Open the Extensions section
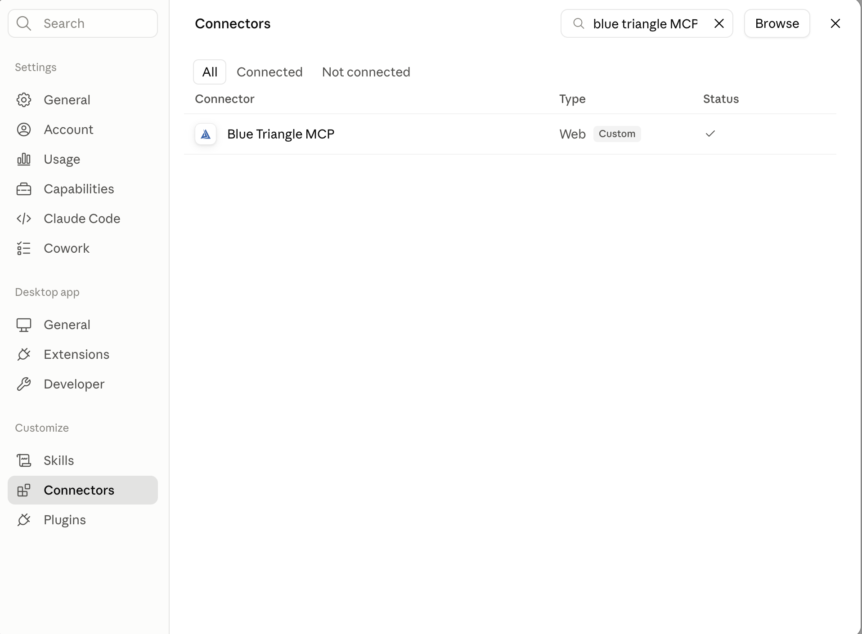862x634 pixels. pyautogui.click(x=83, y=354)
